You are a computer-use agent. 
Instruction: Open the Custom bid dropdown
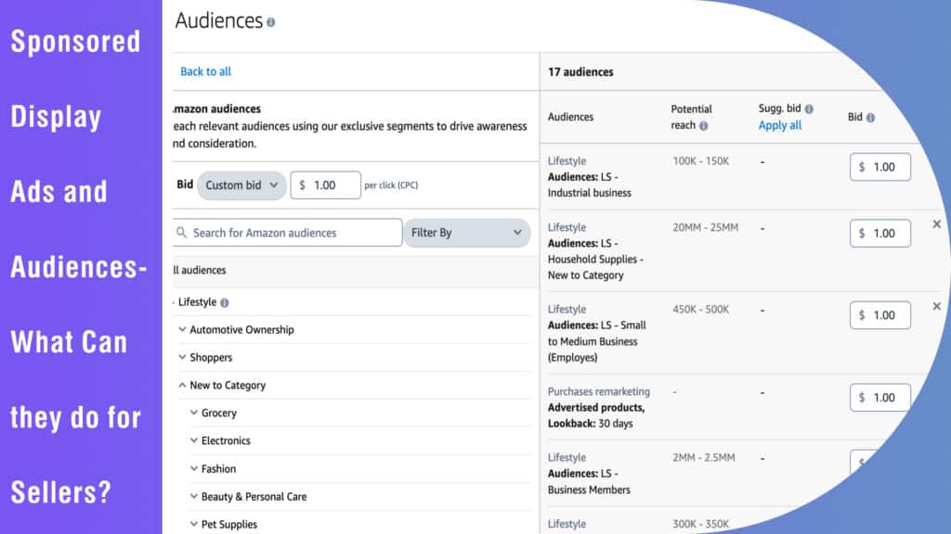241,185
